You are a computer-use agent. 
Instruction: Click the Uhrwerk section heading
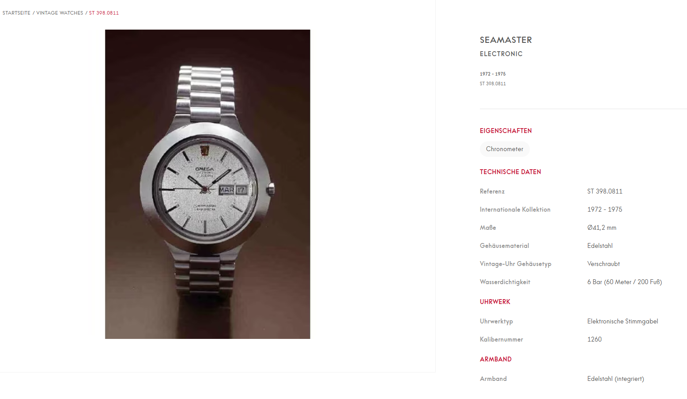pyautogui.click(x=495, y=302)
